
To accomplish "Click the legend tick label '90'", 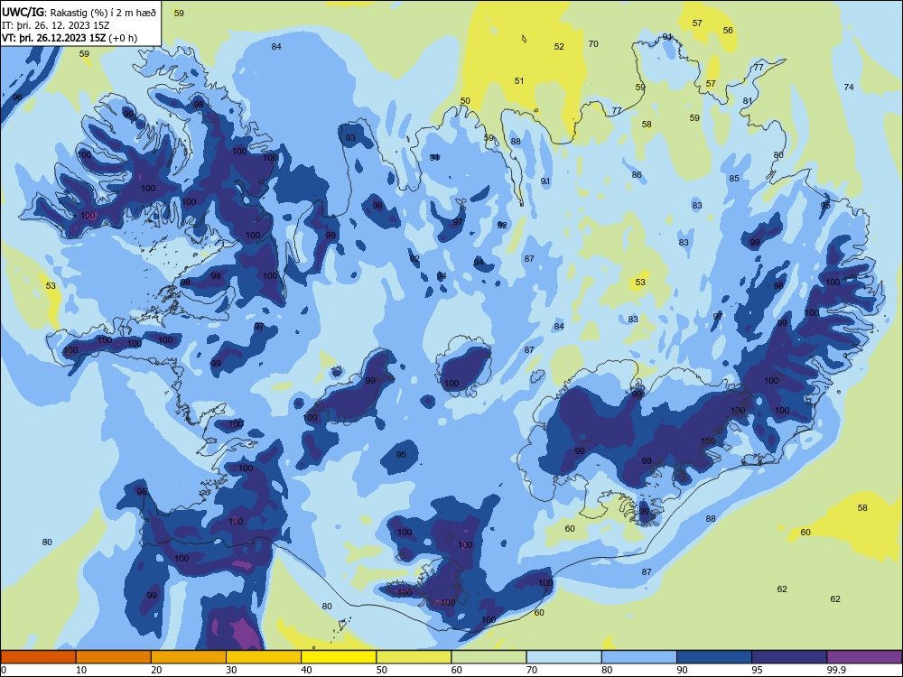I will 682,670.
